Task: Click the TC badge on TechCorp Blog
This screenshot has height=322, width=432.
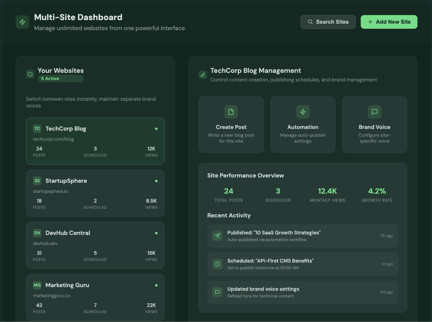Action: click(37, 129)
